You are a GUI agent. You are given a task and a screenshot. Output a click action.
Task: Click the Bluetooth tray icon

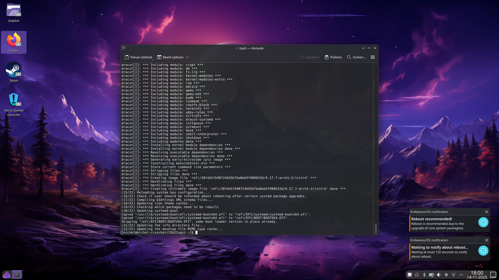click(x=424, y=275)
